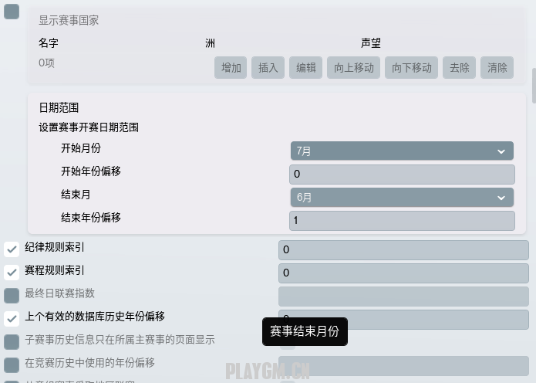This screenshot has width=536, height=383.
Task: Enable the 最终日联赛指数 checkbox
Action: click(12, 296)
